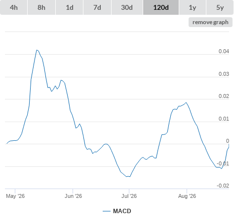Choose the 1d time range tab

(70, 7)
